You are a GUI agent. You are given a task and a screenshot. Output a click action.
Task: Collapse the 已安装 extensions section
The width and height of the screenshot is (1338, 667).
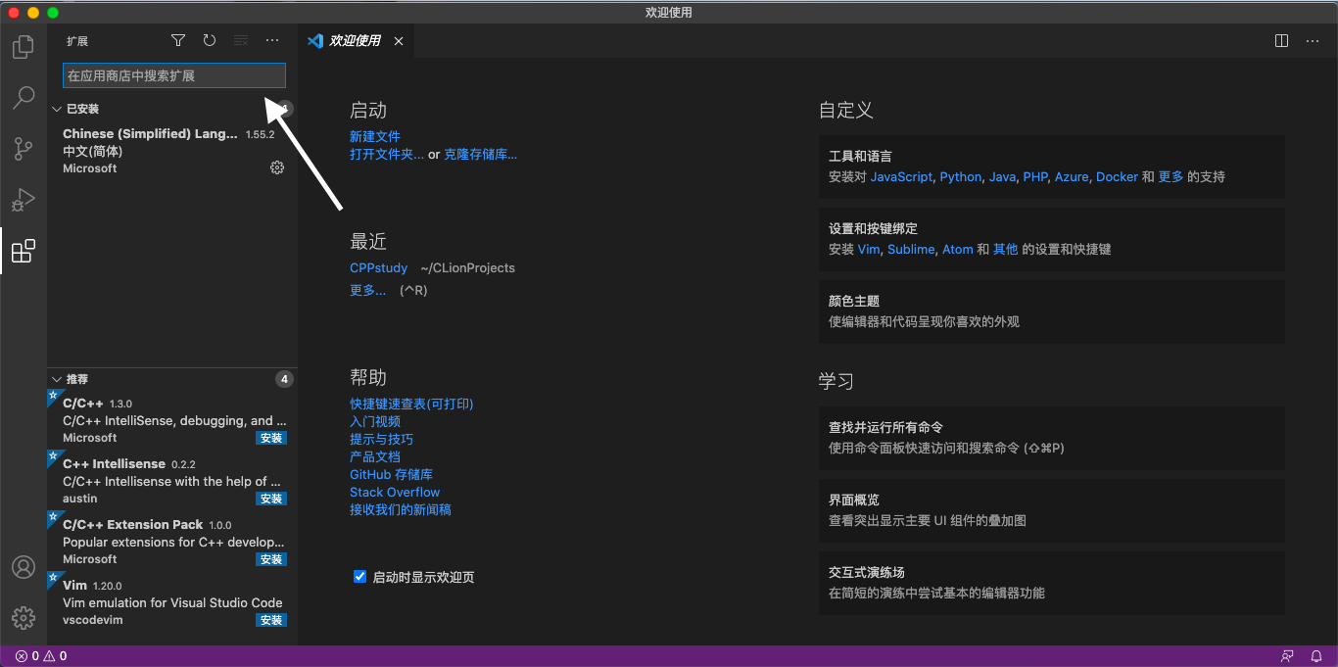click(57, 108)
